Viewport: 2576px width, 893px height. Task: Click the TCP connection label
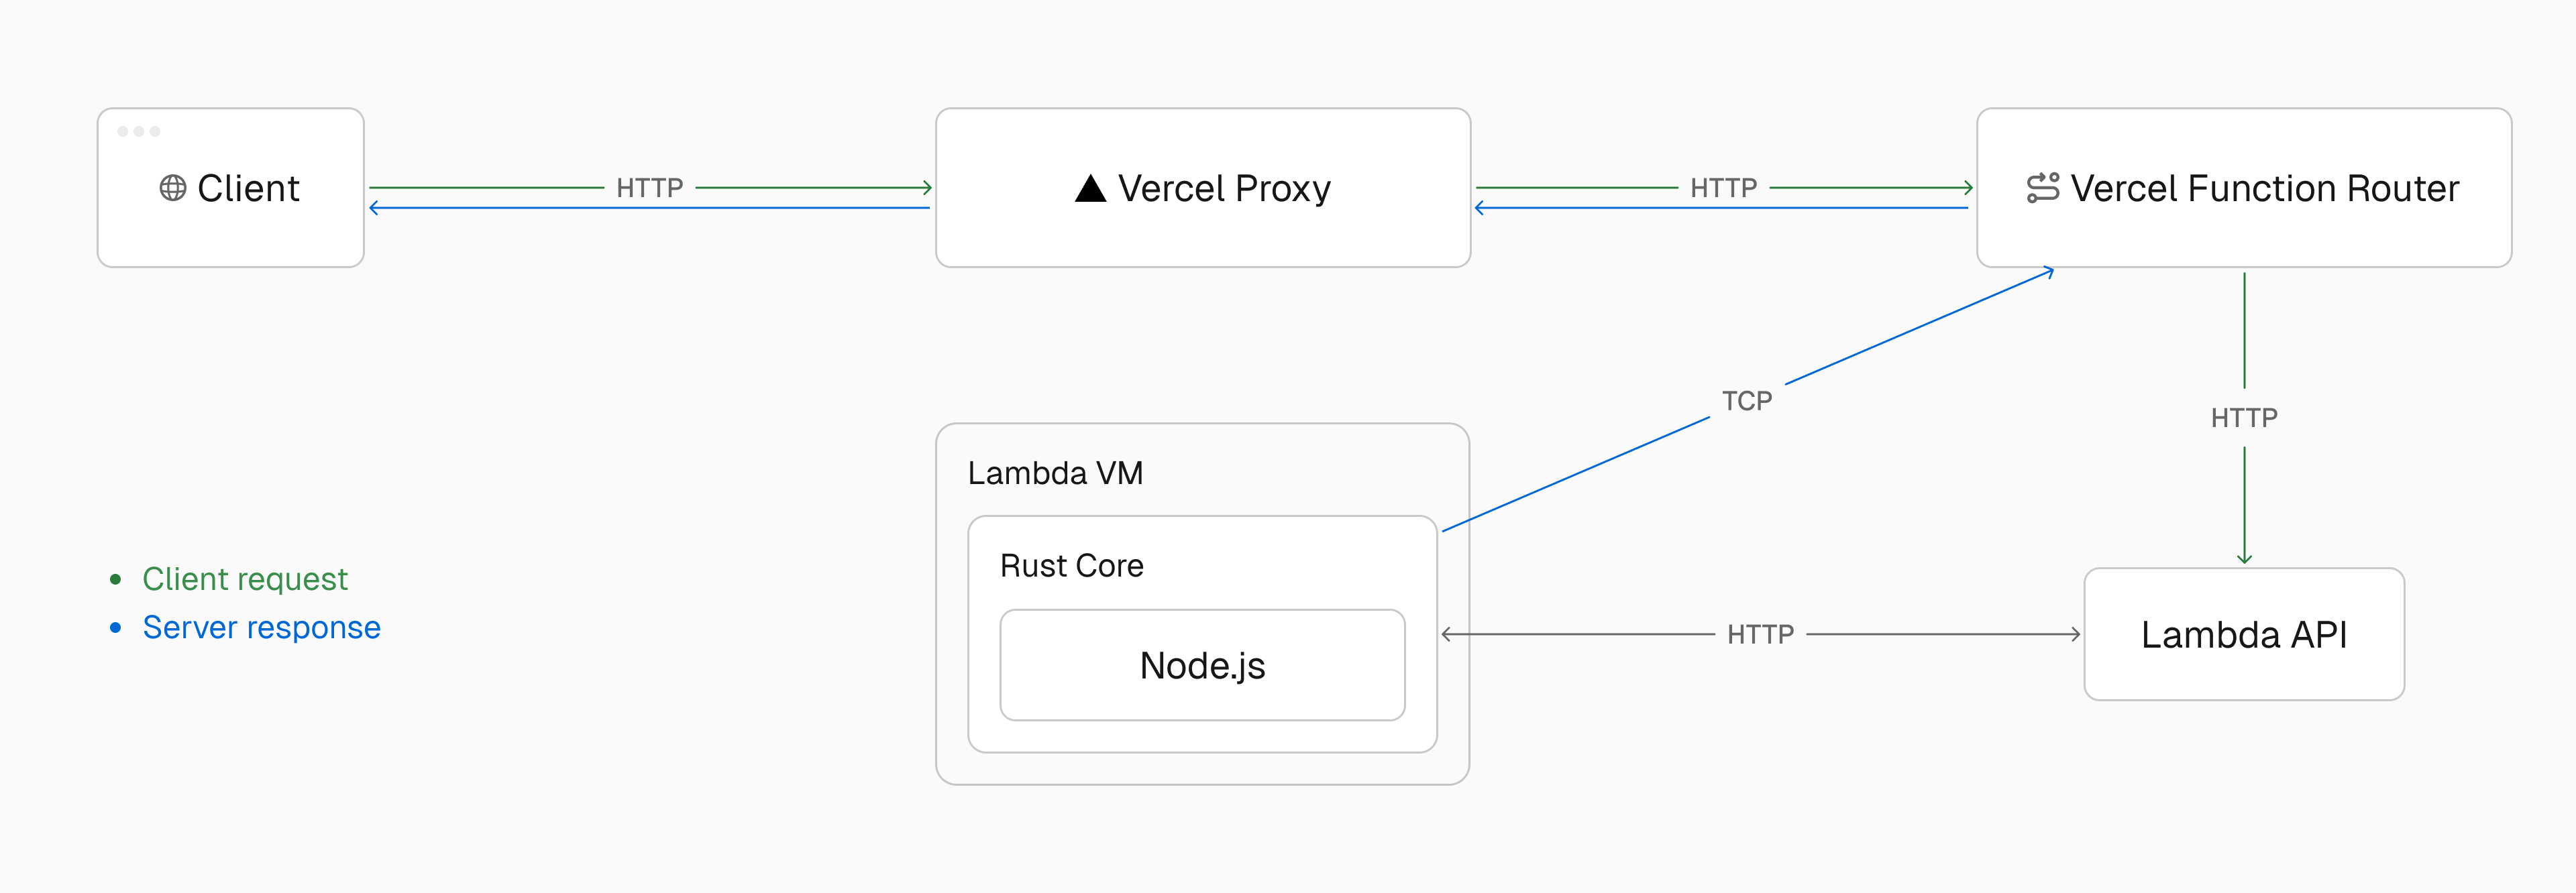pyautogui.click(x=1746, y=400)
